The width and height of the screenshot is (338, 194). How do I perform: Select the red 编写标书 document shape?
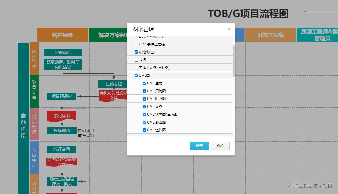coord(62,116)
